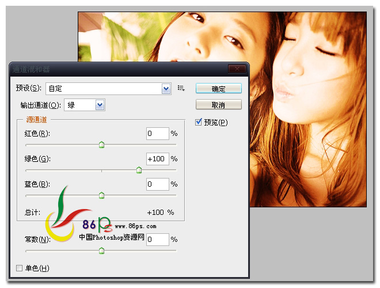
Task: Focus the 蓝色 blue percentage field
Action: (x=157, y=184)
